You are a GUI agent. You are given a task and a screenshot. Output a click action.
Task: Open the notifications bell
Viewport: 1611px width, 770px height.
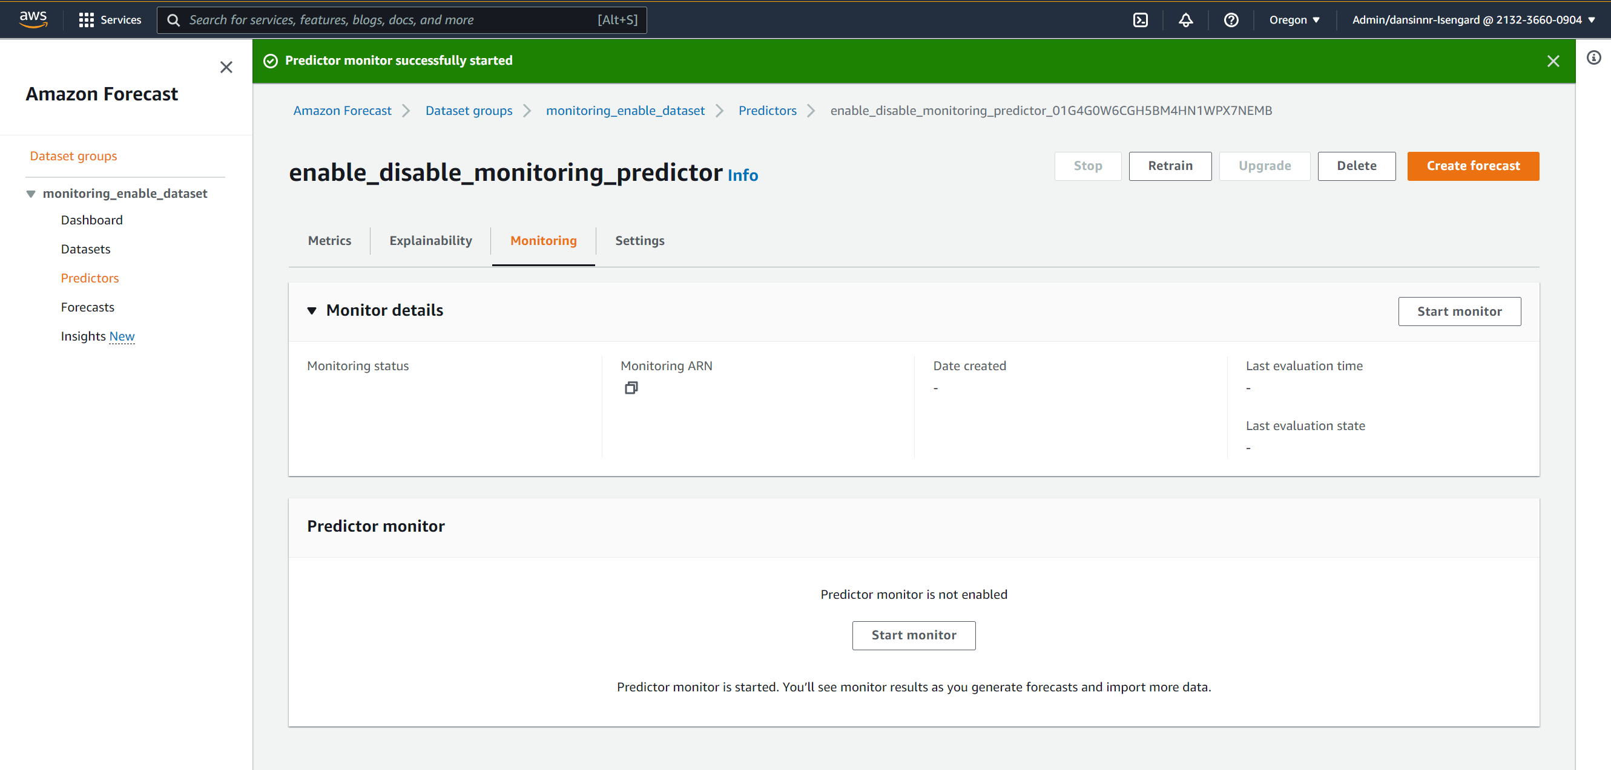click(x=1185, y=20)
